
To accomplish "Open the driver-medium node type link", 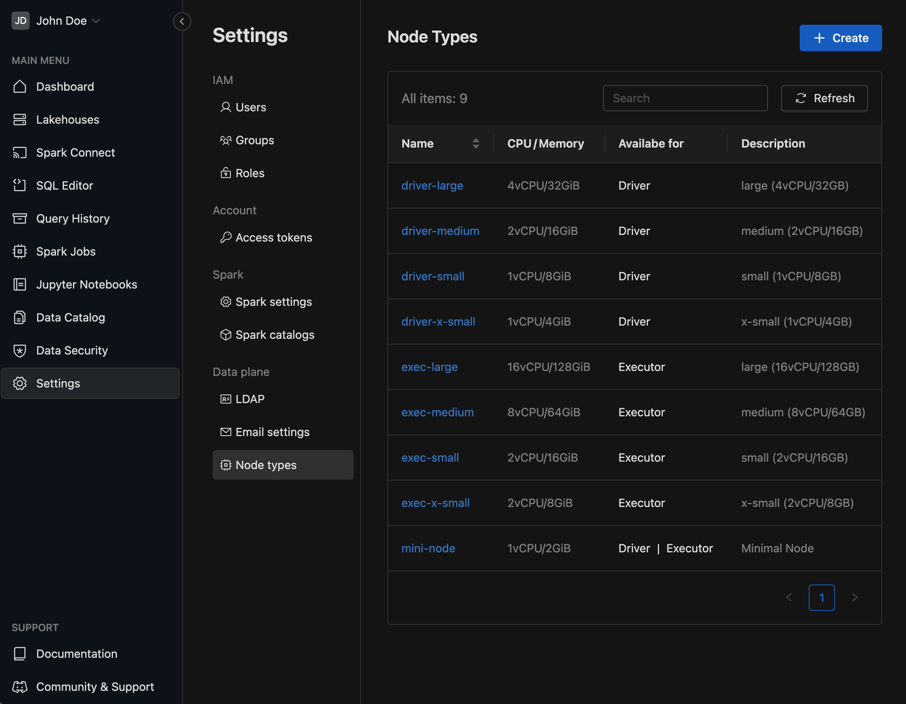I will [x=440, y=231].
